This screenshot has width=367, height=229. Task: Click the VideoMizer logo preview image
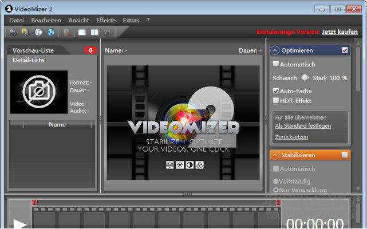pos(183,123)
